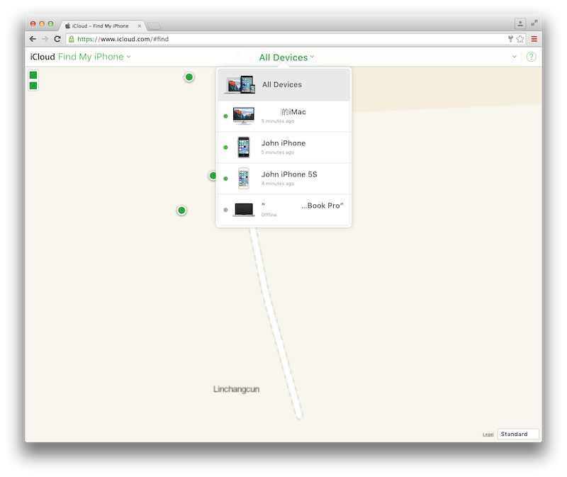The image size is (567, 477).
Task: Click the gray offline dot beside Book Pro
Action: pos(225,210)
